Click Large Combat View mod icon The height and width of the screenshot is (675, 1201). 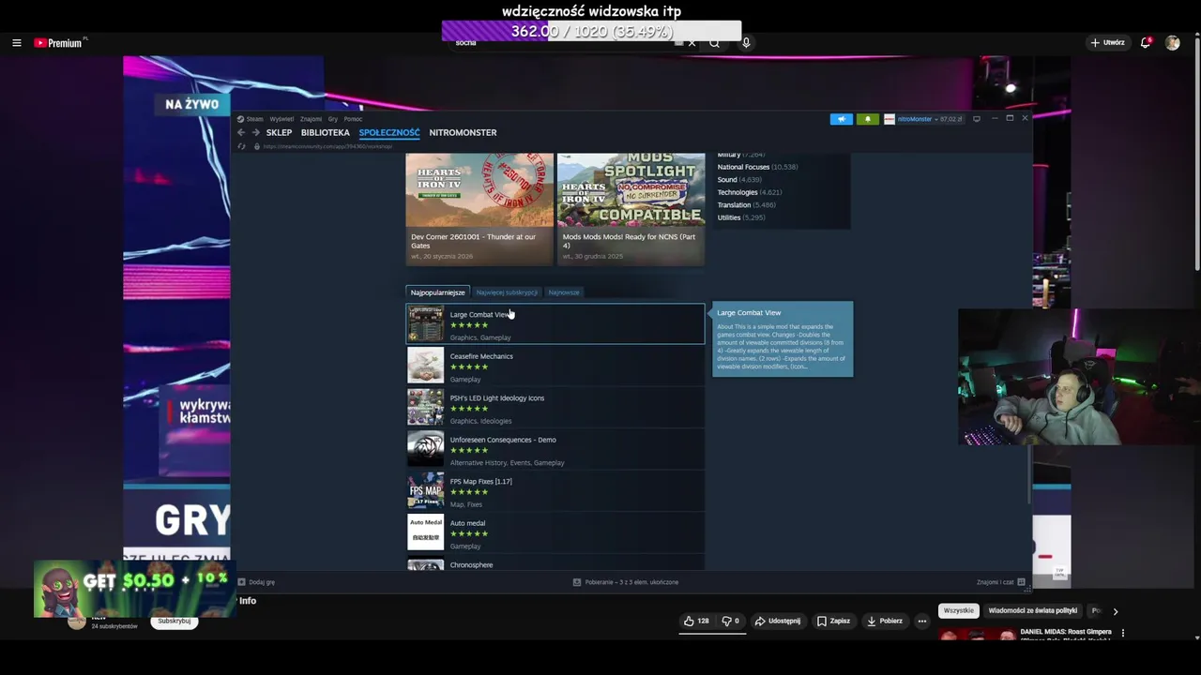point(425,323)
